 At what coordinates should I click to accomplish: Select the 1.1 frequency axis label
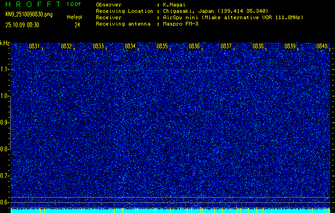5,69
